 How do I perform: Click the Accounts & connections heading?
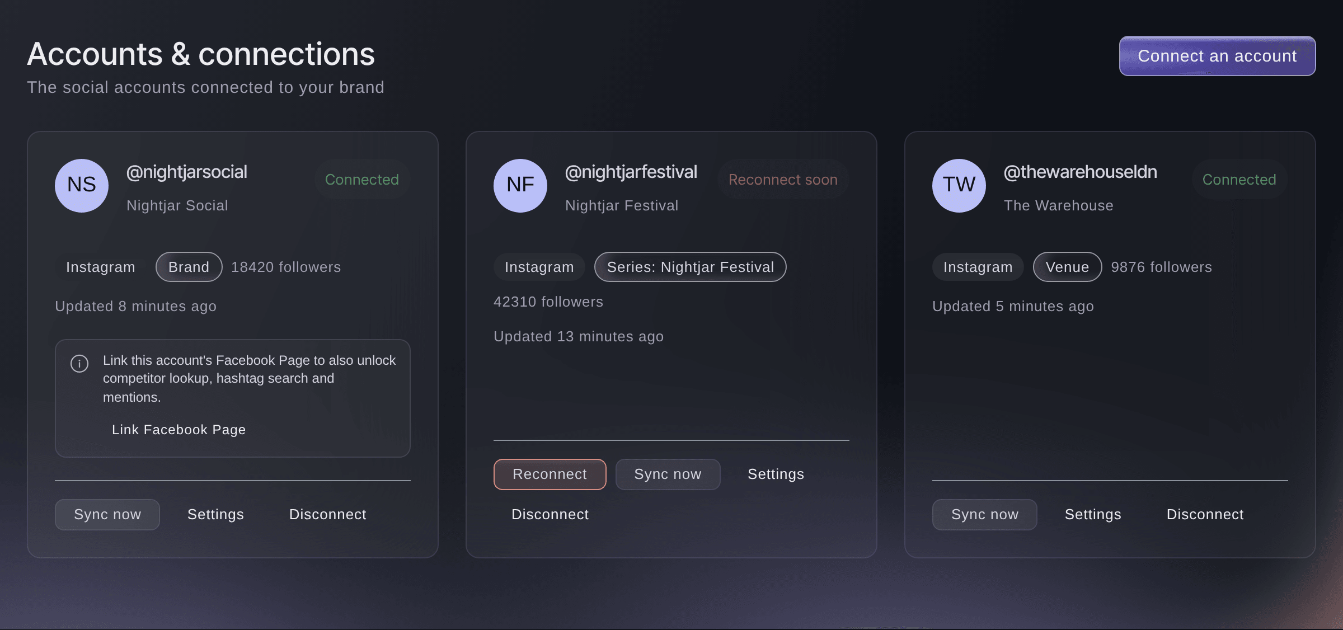(201, 54)
